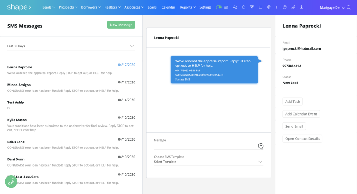Open the Test Associate conversation
The height and width of the screenshot is (194, 357).
pos(71,179)
